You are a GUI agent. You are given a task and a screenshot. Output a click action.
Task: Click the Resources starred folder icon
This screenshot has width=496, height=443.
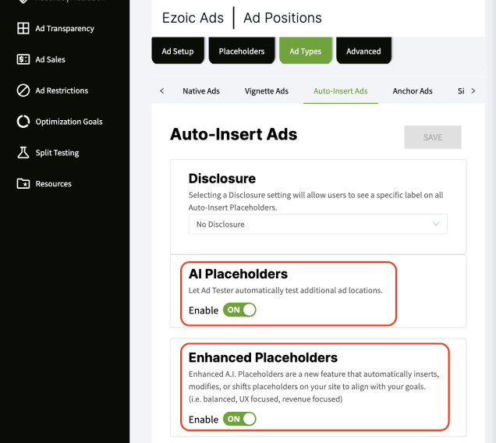point(23,184)
